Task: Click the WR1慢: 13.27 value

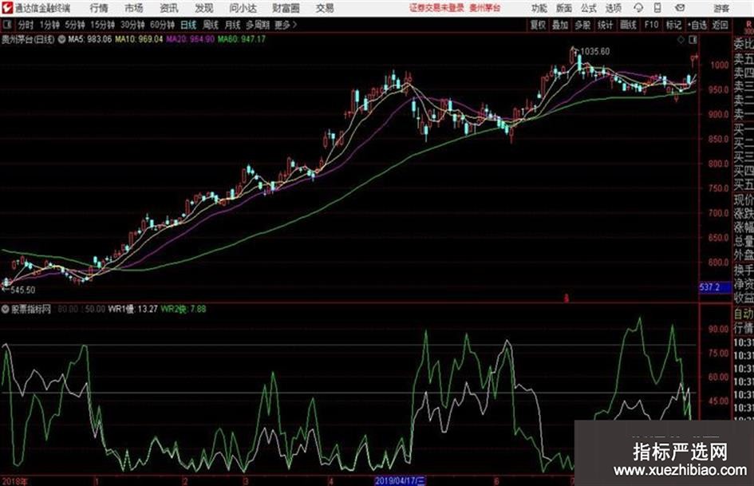Action: point(132,309)
